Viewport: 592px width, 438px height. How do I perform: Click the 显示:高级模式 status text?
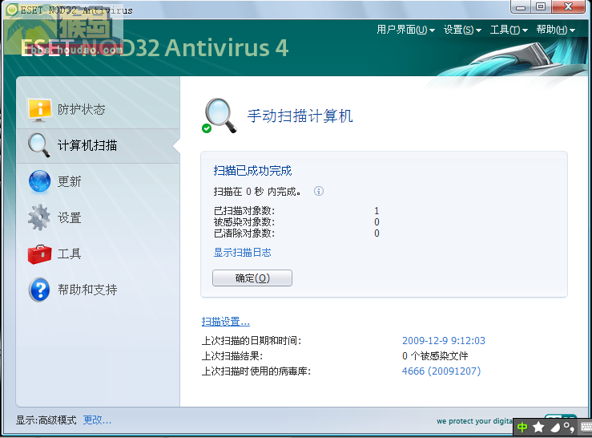tap(46, 420)
